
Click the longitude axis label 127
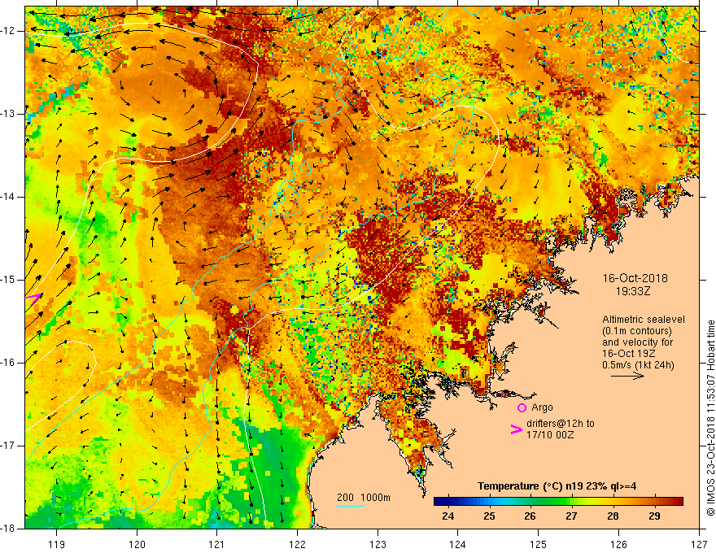tap(699, 544)
